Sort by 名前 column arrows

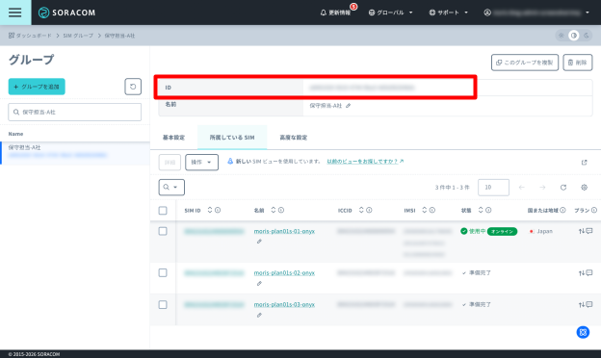[274, 210]
